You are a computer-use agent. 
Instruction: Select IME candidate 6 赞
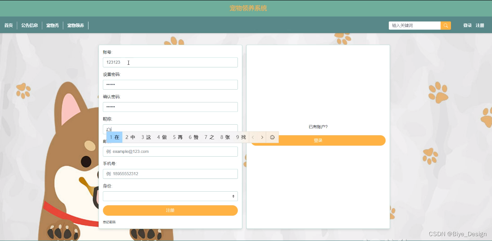(193, 137)
